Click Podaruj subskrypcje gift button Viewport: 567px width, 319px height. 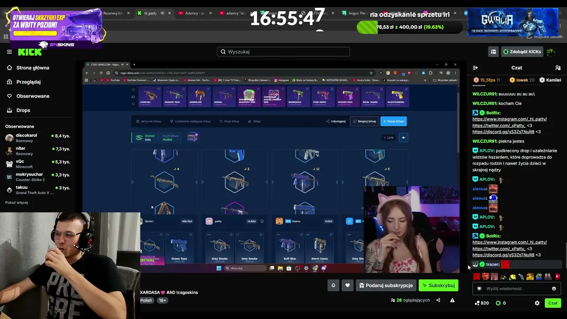[x=386, y=285]
